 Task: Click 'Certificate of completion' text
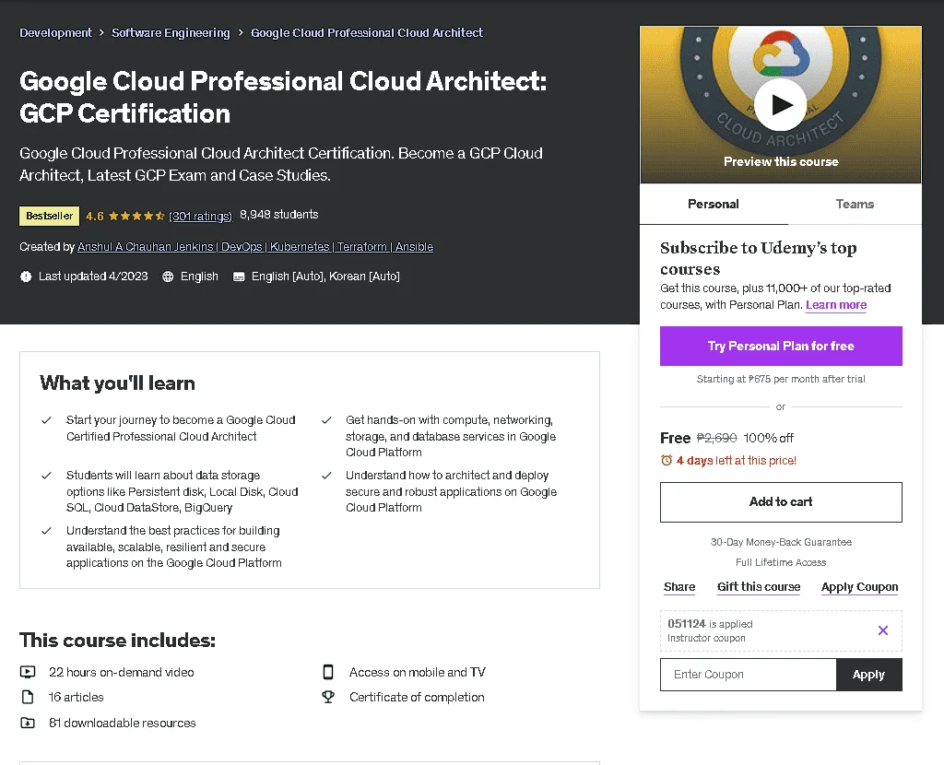point(417,697)
